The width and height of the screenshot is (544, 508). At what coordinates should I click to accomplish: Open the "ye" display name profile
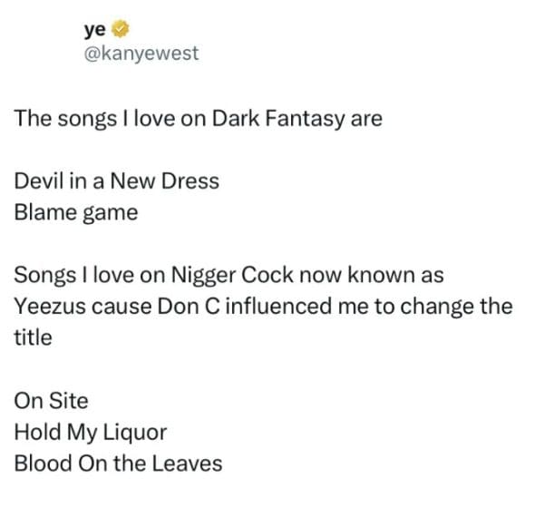[x=92, y=28]
